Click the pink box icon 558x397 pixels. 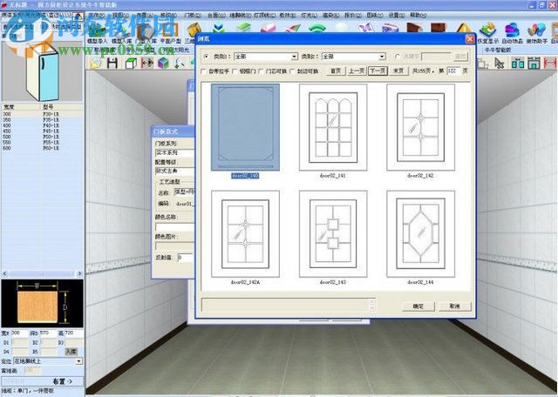[268, 28]
